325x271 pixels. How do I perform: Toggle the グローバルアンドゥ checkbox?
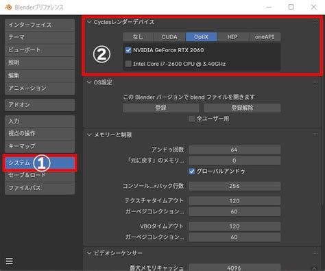coord(192,171)
